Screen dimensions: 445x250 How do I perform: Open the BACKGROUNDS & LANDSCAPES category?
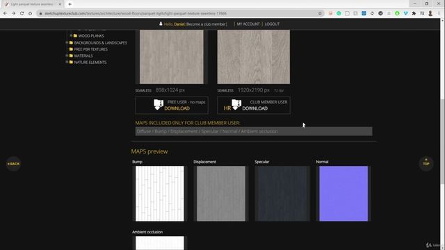100,43
